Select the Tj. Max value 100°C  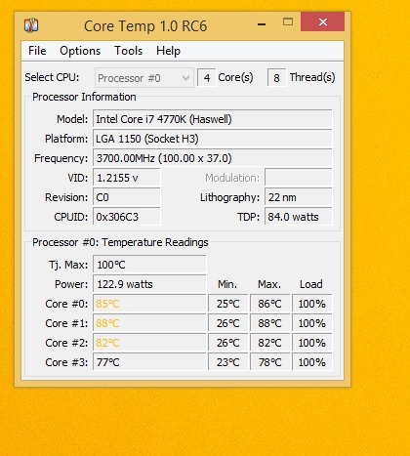pos(149,265)
